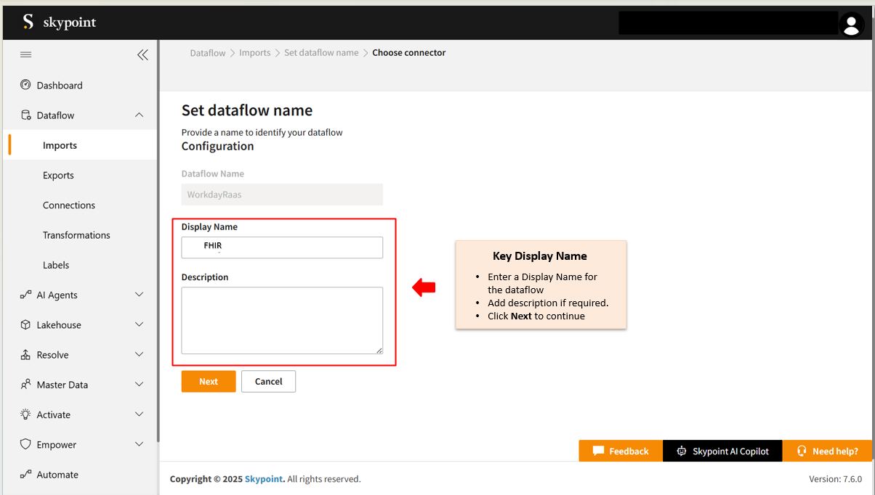
Task: Click the Lakehouse cube icon
Action: [x=26, y=325]
